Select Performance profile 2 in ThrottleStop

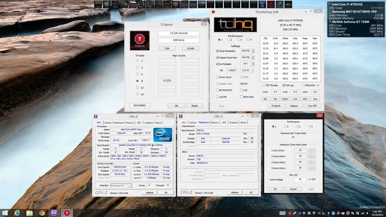(229, 40)
